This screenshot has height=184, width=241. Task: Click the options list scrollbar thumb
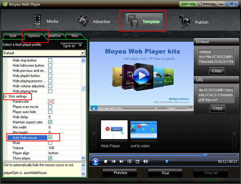coord(83,88)
